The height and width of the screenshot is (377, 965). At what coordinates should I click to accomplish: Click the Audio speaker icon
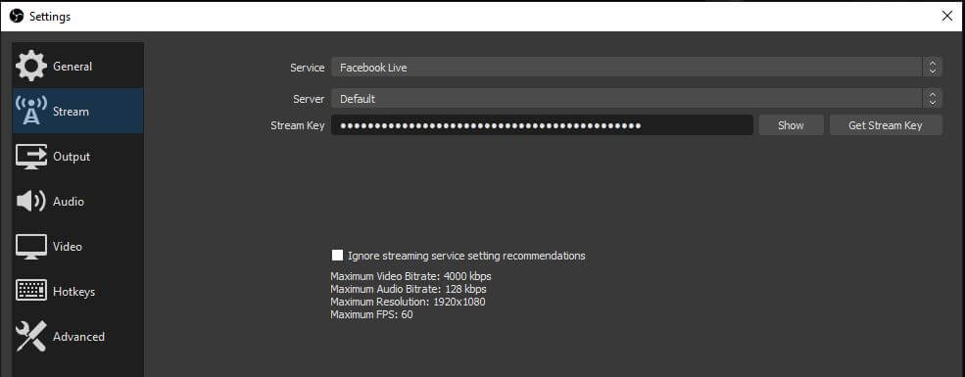point(30,201)
